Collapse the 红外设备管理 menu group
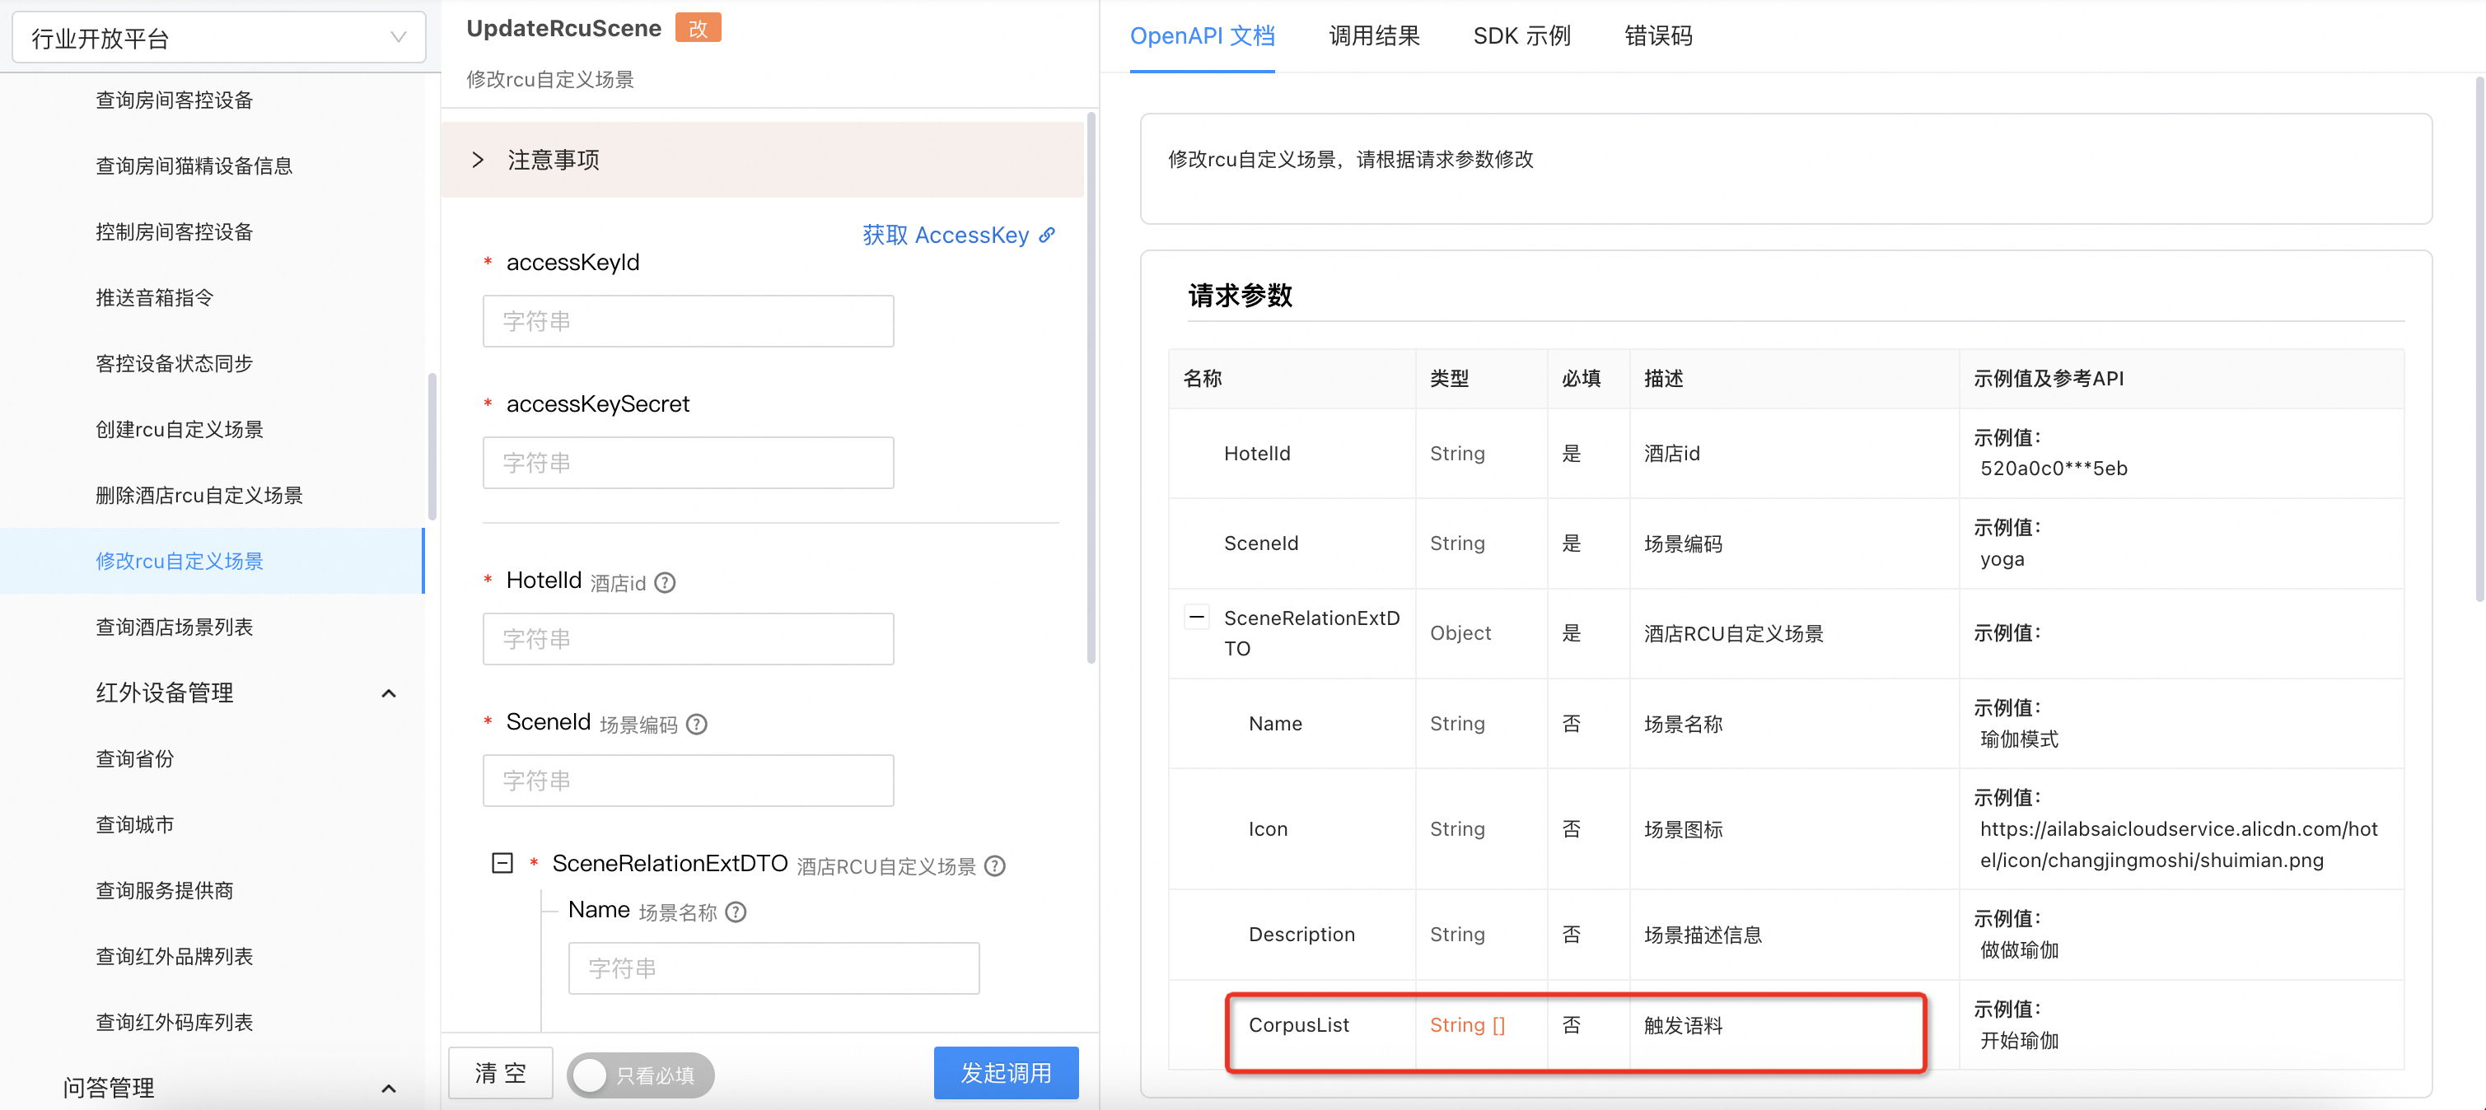Viewport: 2486px width, 1110px height. pos(389,693)
